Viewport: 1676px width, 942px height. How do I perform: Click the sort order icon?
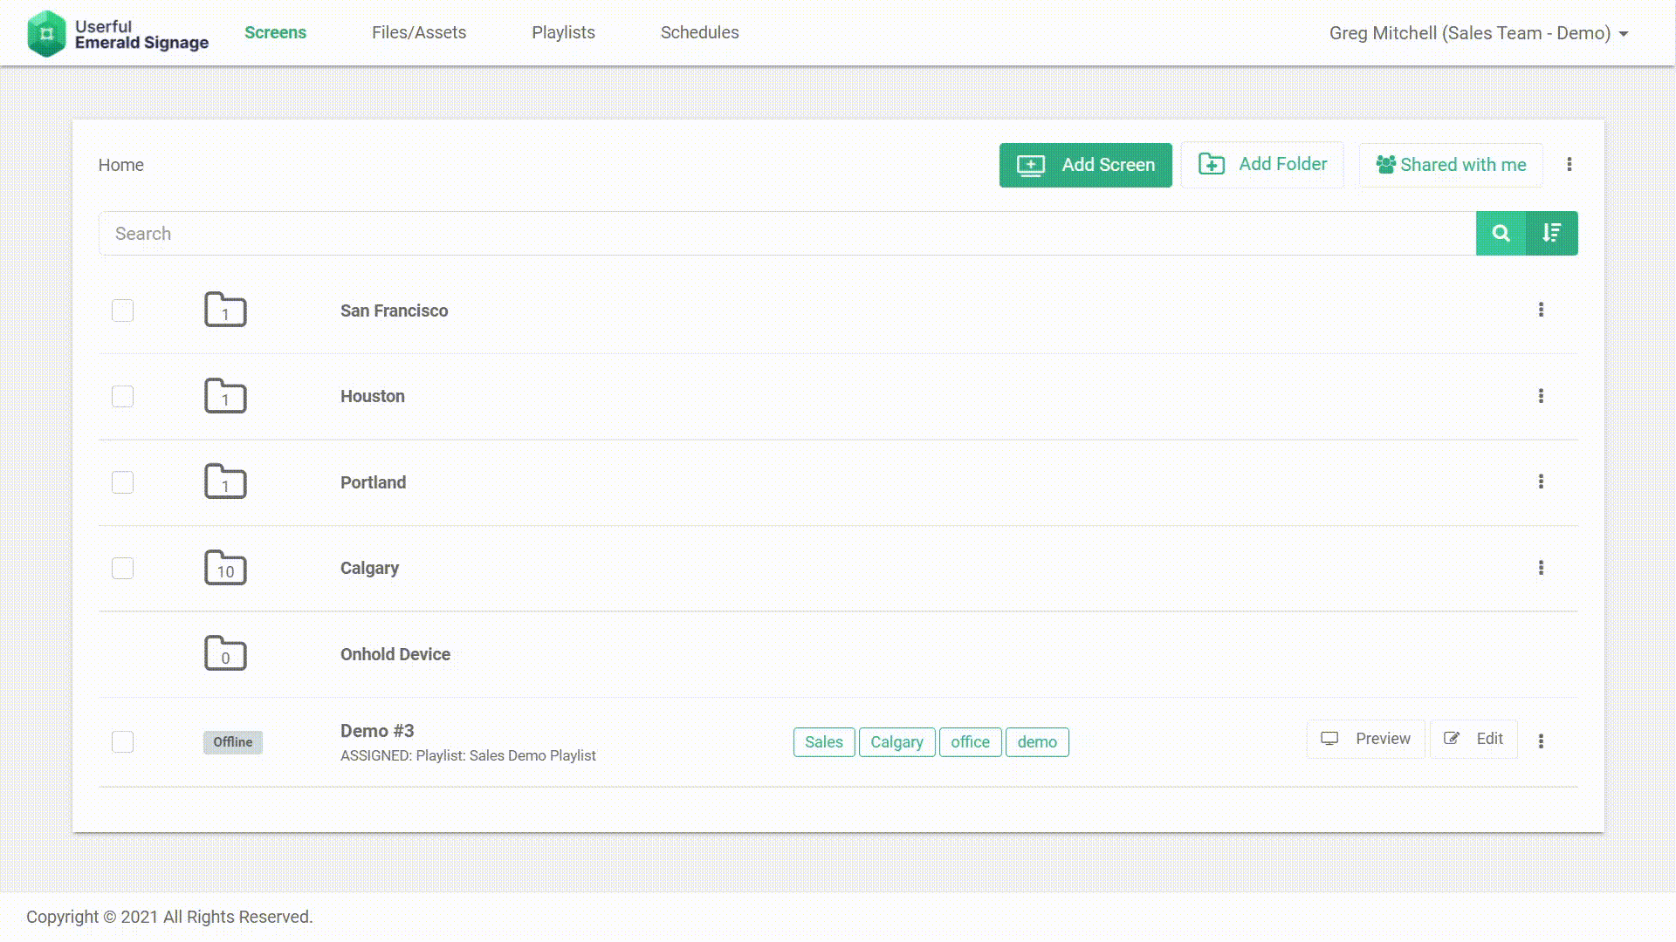pyautogui.click(x=1551, y=233)
